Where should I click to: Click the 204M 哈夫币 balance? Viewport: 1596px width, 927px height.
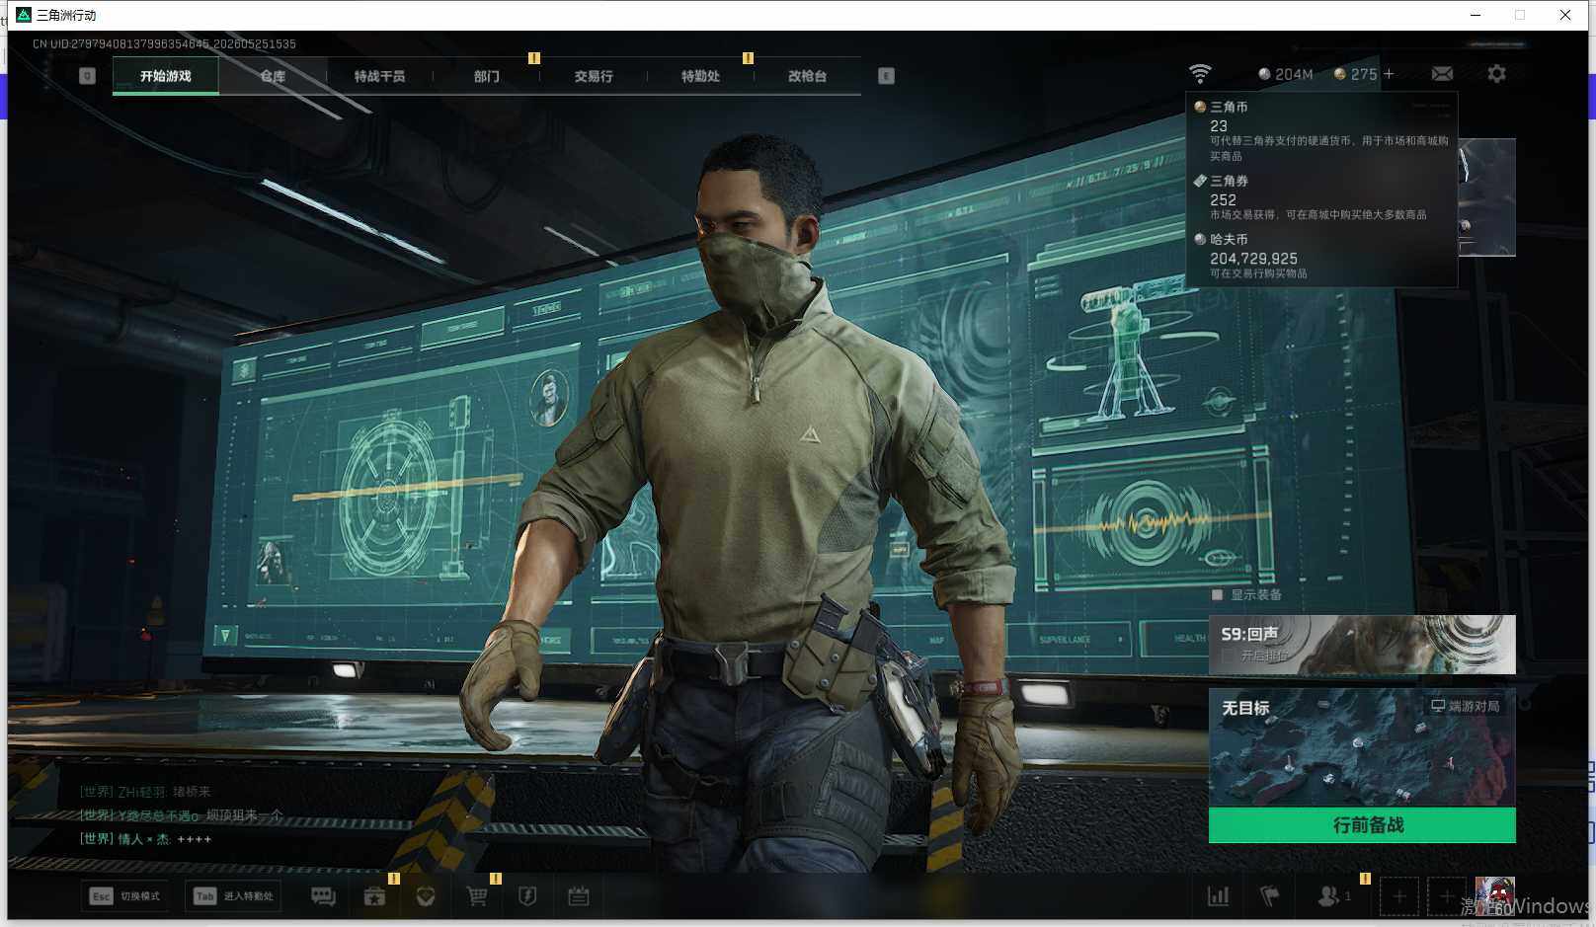point(1286,74)
